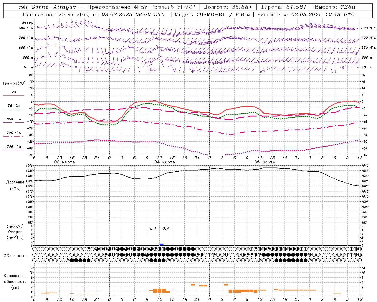Click the (км) unit label of convective panel
Image resolution: width=377 pixels, height=302 pixels.
tap(15, 287)
